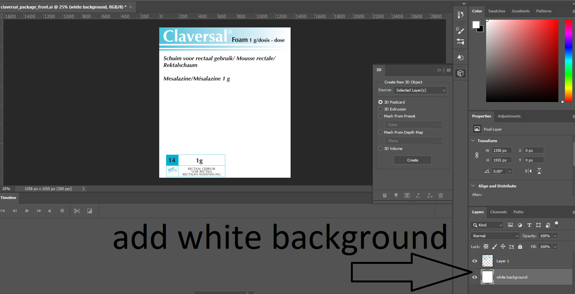
Task: Switch to the Patterns tab
Action: point(544,11)
